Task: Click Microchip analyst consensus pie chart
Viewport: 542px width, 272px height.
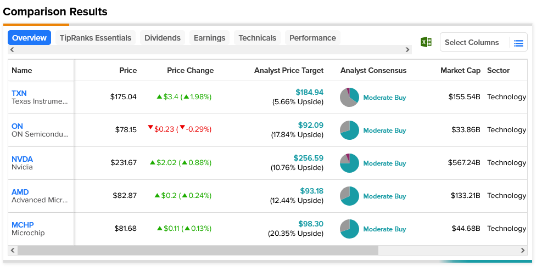Action: click(349, 229)
